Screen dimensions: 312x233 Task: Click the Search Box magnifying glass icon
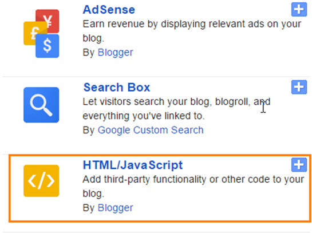coord(41,105)
